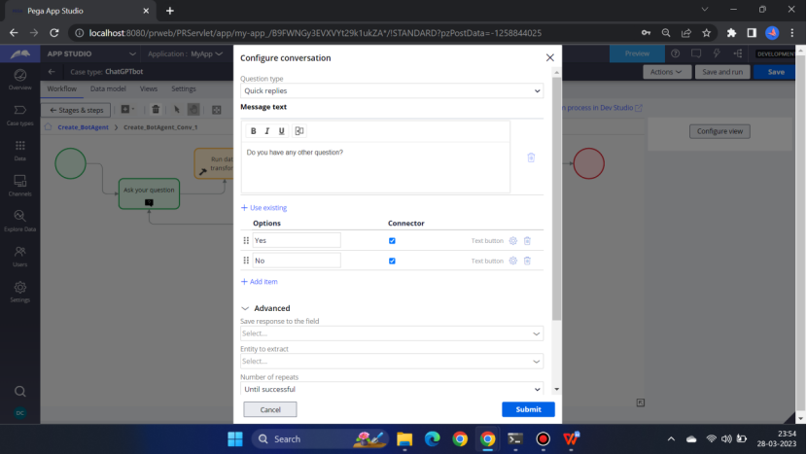Delete the message text using trash icon
This screenshot has width=807, height=454.
point(531,157)
